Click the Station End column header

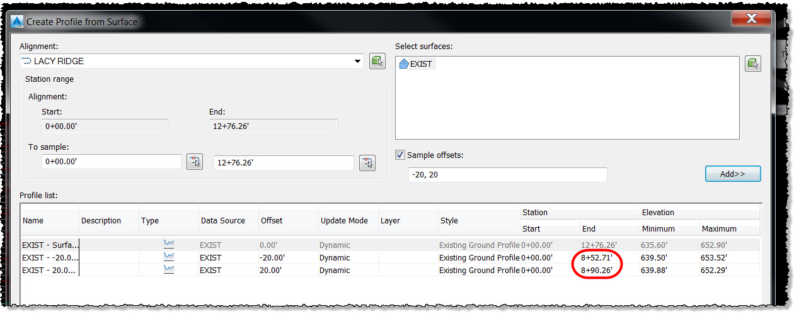click(x=609, y=229)
